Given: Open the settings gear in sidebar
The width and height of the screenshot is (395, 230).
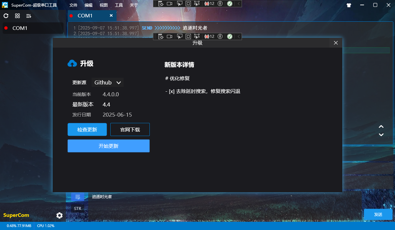Looking at the screenshot, I should click(x=59, y=215).
